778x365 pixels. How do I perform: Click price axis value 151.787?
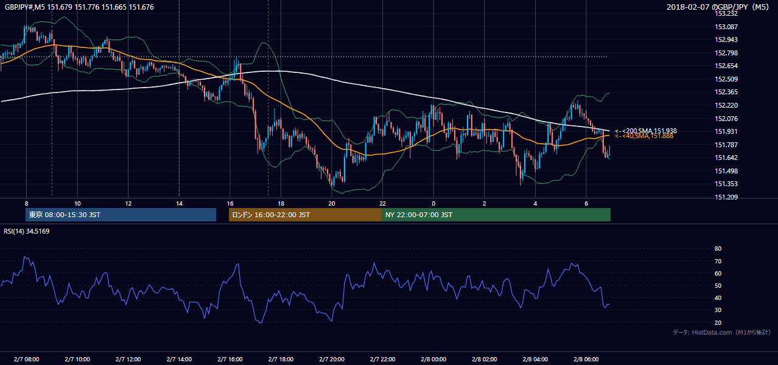coord(726,145)
